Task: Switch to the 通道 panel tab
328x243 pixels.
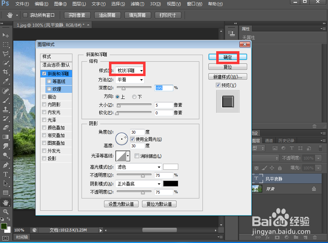Action: (x=269, y=140)
